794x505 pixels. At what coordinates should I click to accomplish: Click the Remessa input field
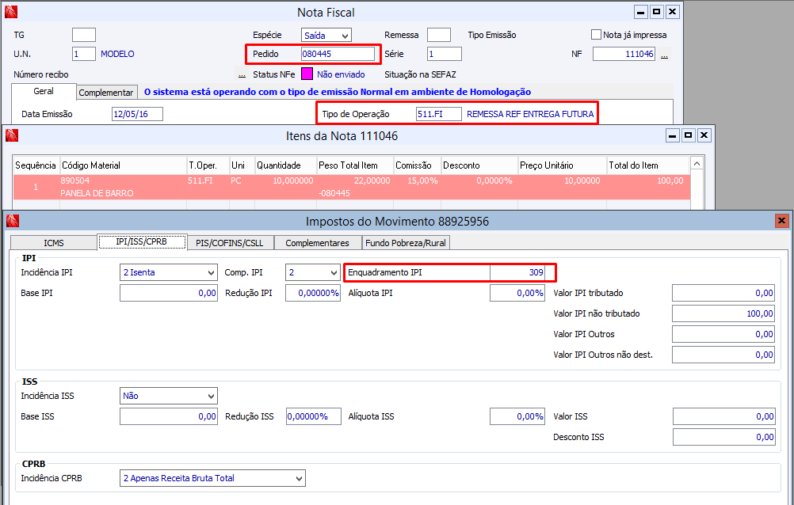pos(438,35)
